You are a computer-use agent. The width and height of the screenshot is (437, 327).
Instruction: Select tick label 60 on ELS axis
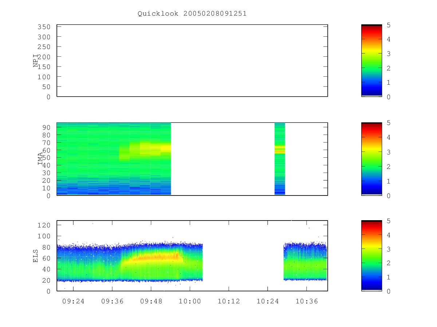46,258
